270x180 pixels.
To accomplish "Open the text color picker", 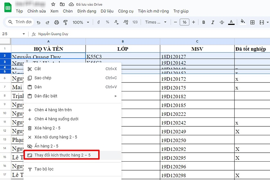I will (231, 22).
